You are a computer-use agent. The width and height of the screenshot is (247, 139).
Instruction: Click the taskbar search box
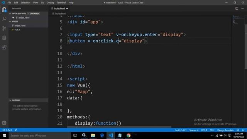click(x=40, y=136)
